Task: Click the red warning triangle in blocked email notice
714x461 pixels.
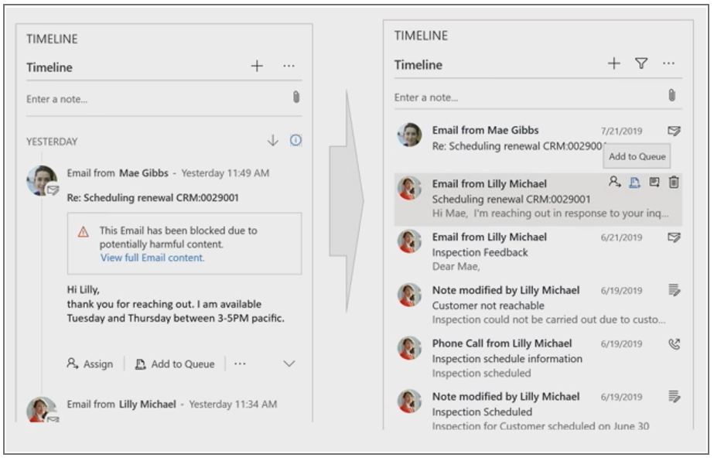Action: click(x=84, y=232)
